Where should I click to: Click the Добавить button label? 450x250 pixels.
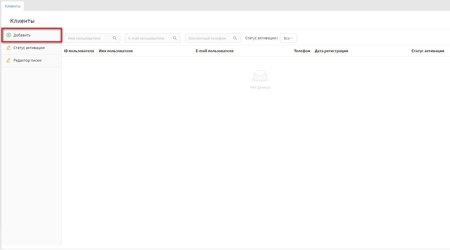coord(22,35)
